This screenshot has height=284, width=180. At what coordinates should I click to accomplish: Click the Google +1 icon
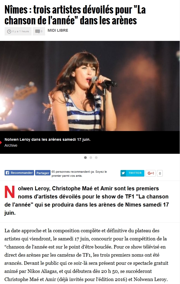[x=151, y=173]
